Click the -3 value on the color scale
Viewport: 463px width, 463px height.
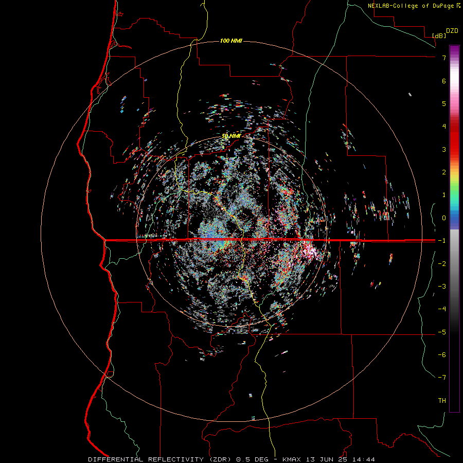(x=442, y=287)
